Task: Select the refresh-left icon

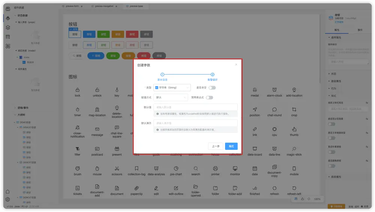Action: 294,188
